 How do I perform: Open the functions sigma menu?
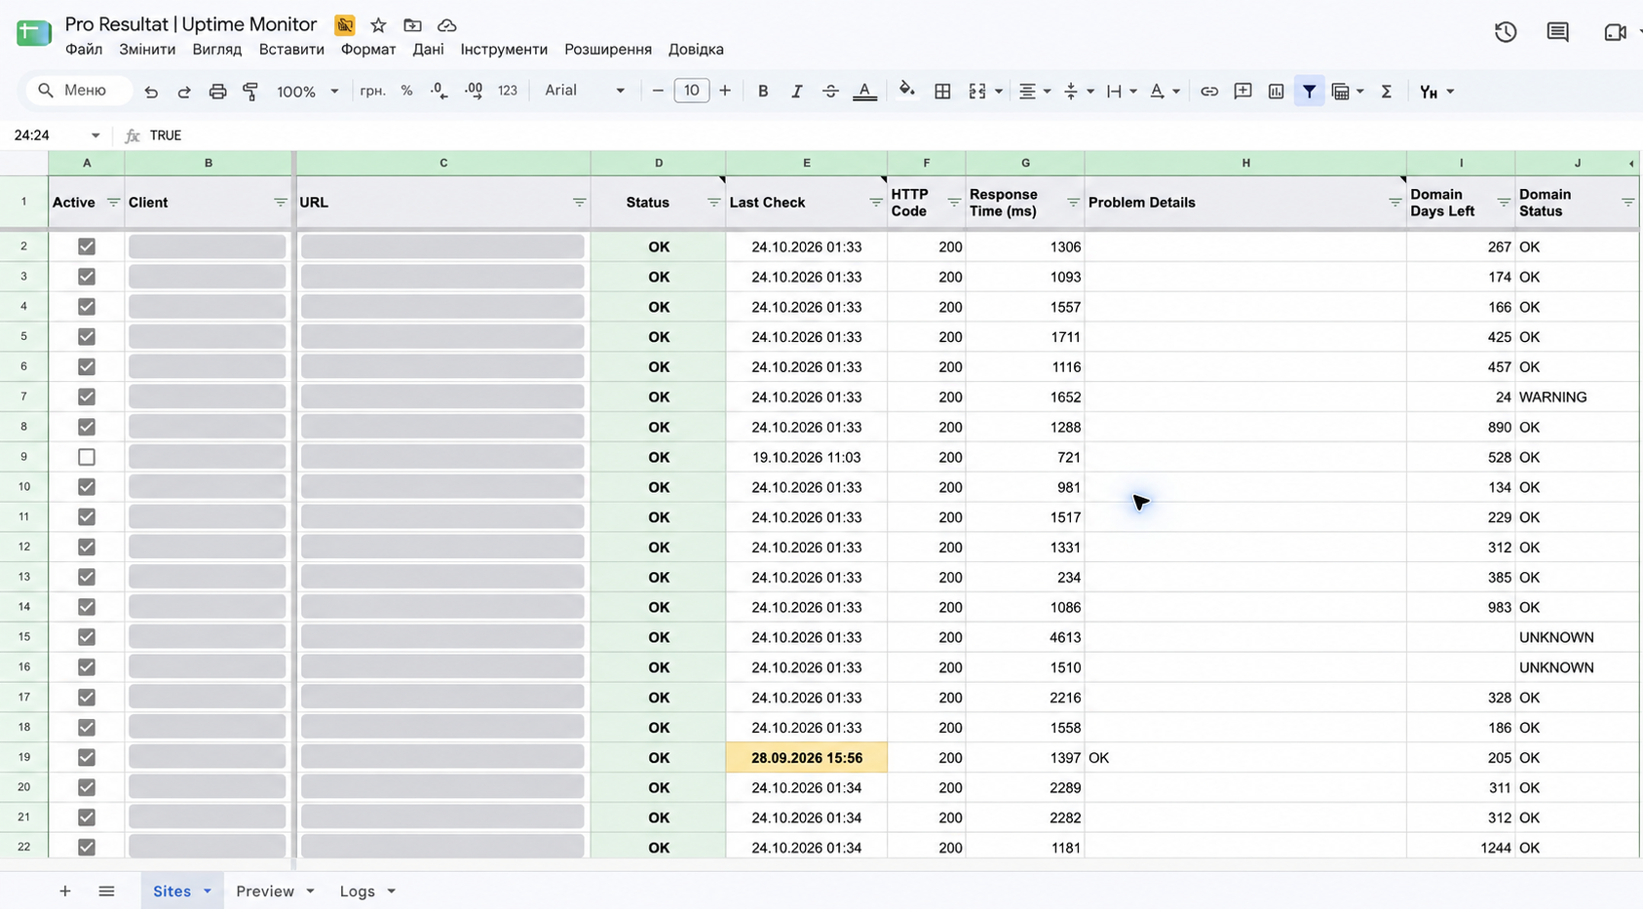[1386, 92]
